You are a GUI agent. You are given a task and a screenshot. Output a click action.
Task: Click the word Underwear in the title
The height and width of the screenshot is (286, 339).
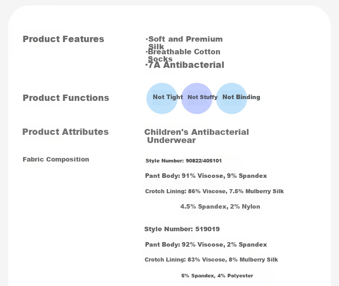(x=171, y=140)
